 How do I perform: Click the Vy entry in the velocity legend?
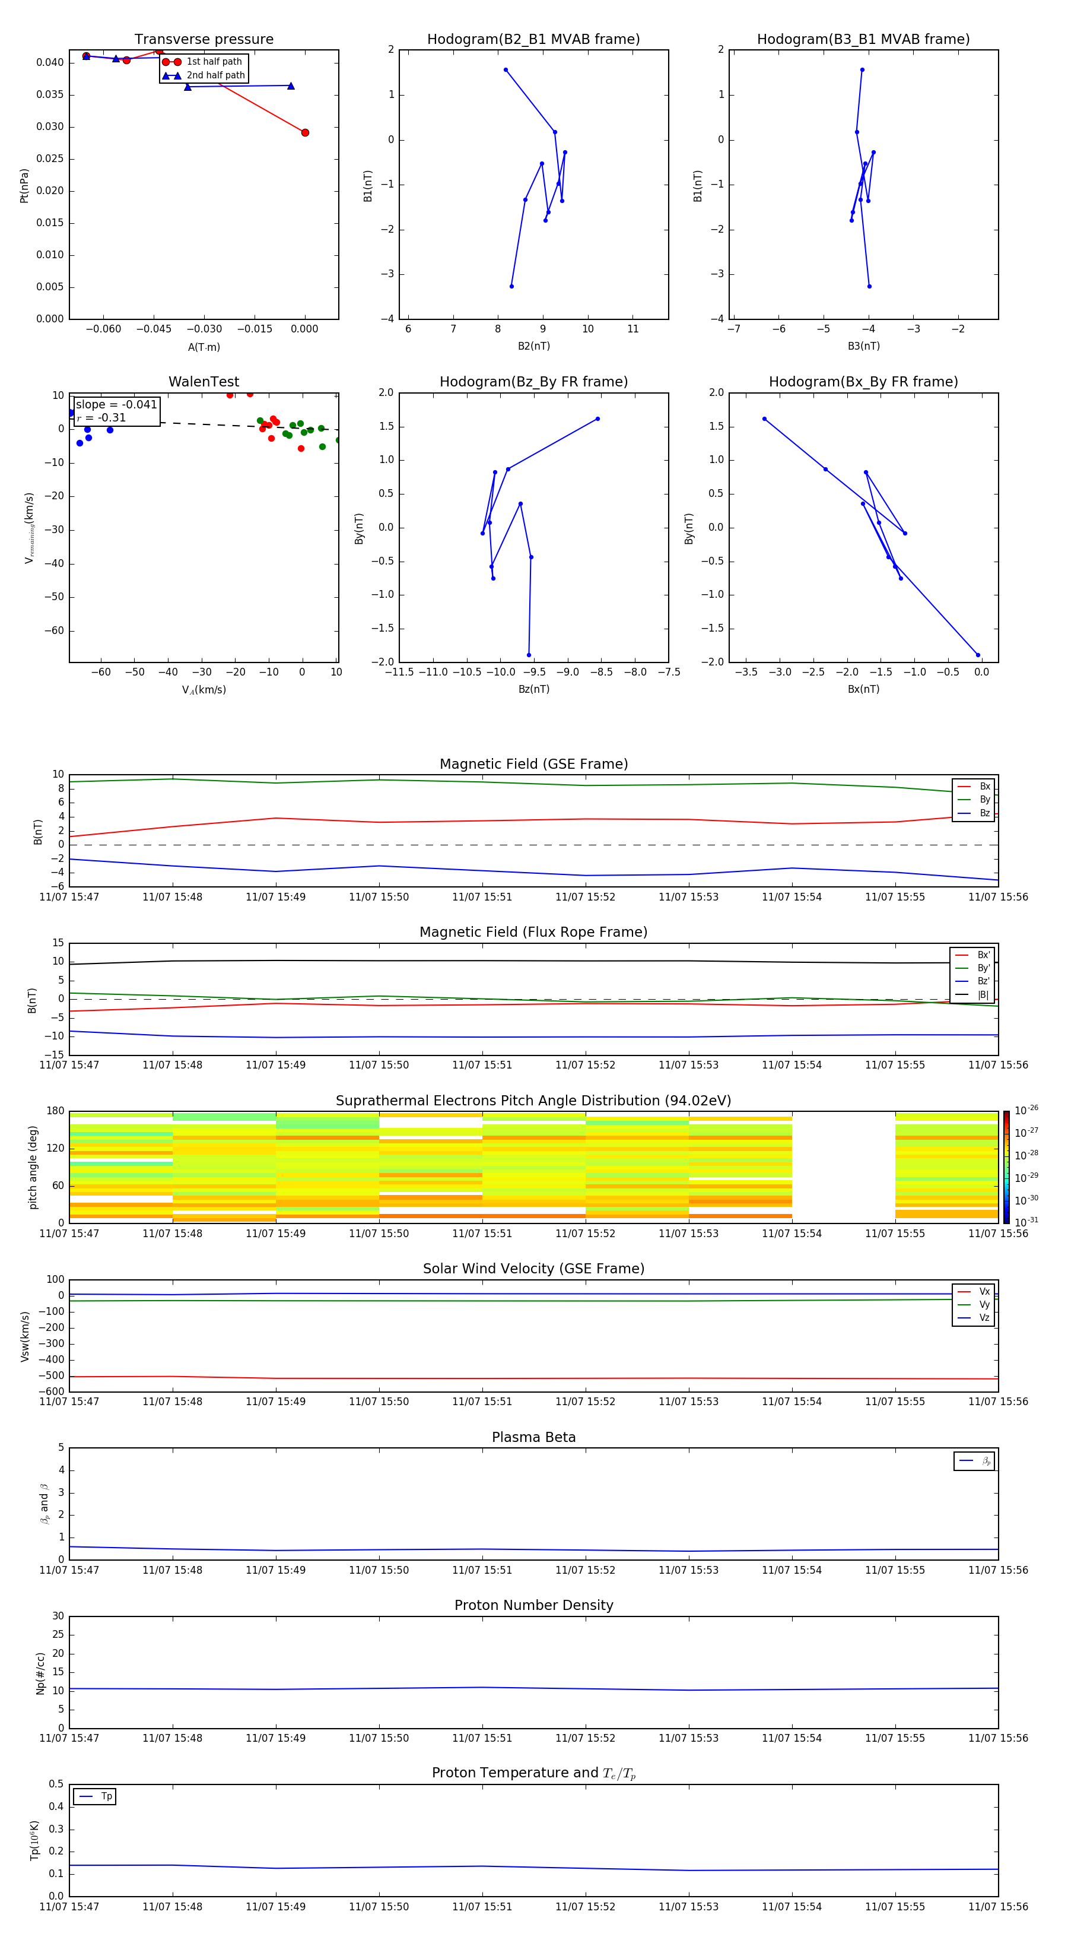click(974, 1304)
